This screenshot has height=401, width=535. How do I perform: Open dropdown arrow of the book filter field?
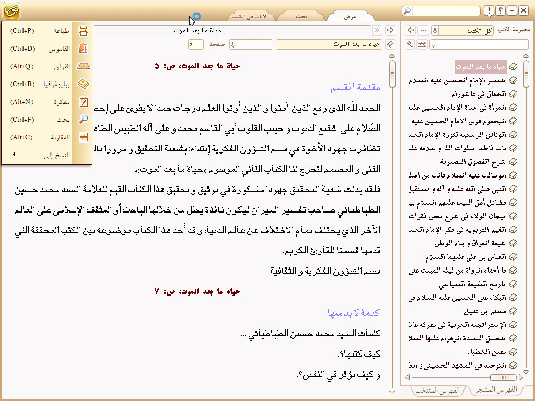click(433, 44)
